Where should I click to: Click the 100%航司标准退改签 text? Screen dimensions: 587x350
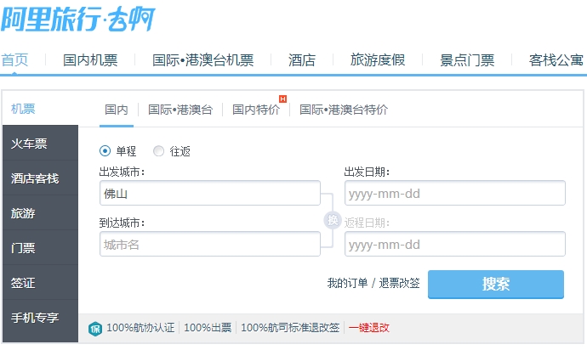[x=290, y=328]
